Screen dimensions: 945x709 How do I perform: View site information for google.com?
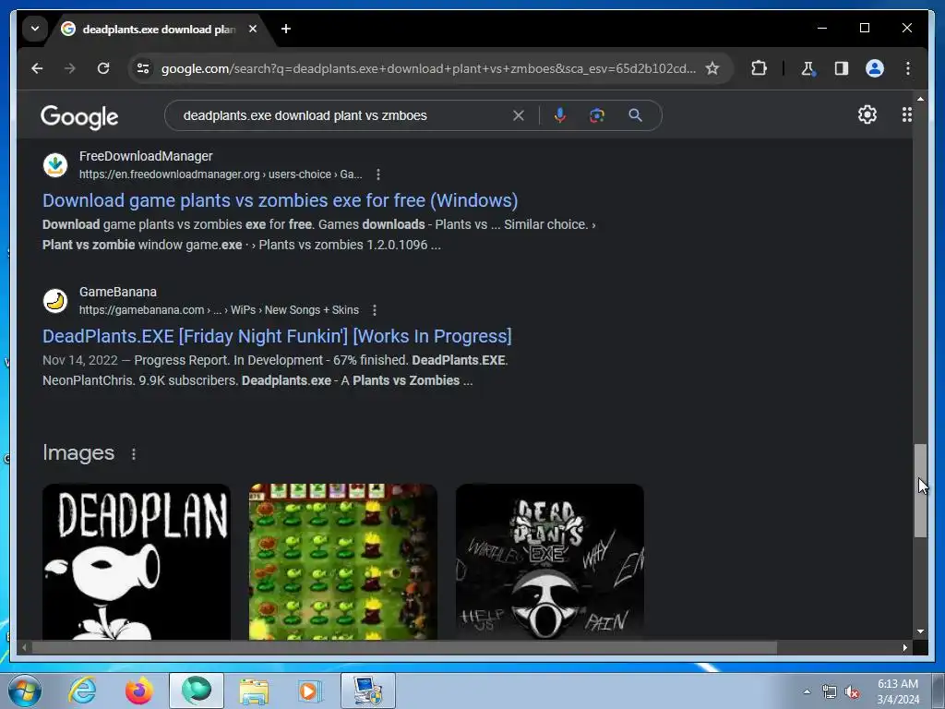point(143,68)
